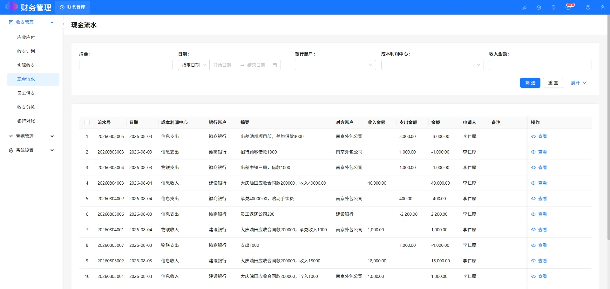This screenshot has height=289, width=610.
Task: Open the 指定日期 date type dropdown
Action: 194,65
